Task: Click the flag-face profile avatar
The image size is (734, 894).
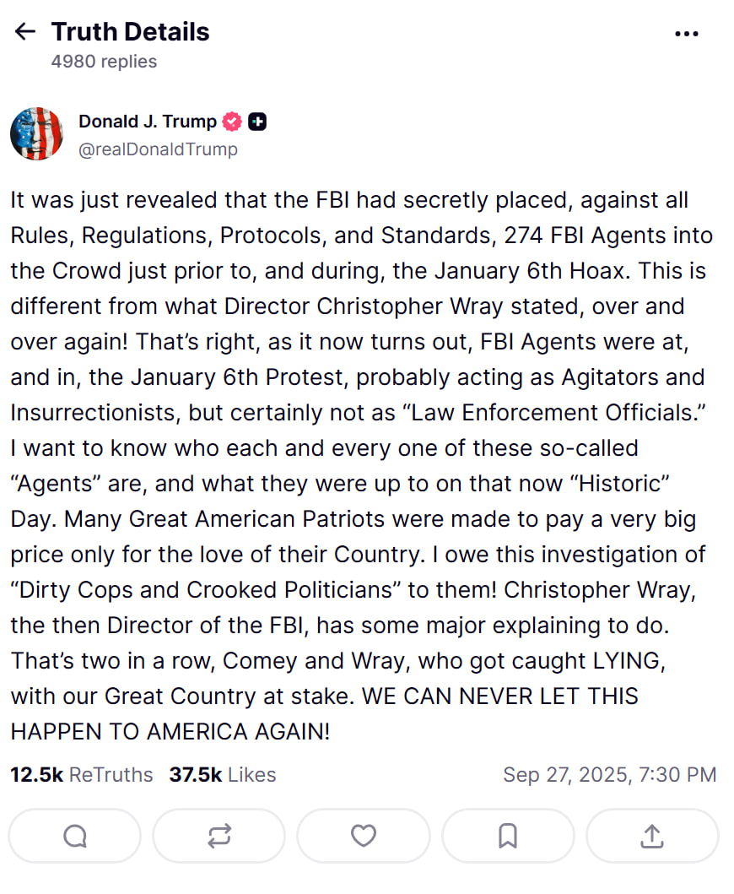Action: [37, 134]
